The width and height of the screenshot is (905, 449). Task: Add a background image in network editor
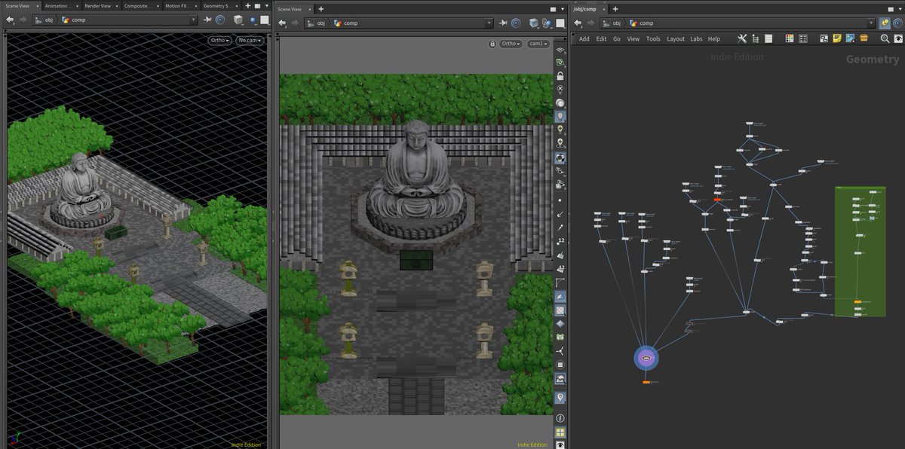(x=850, y=38)
